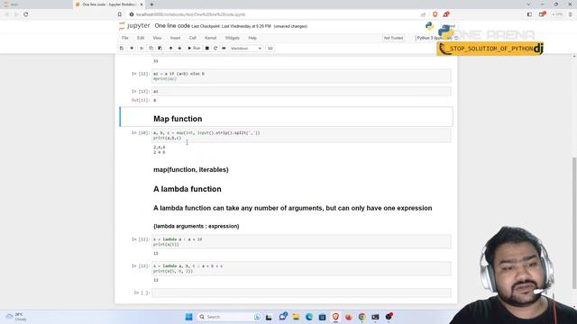Switch to the One line code browser tab

(109, 4)
